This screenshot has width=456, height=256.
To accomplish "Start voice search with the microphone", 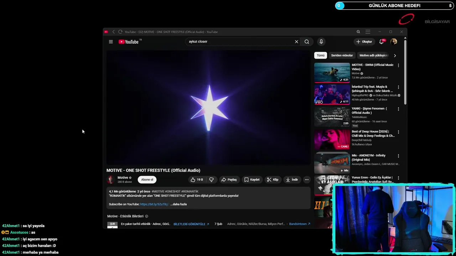I will 321,42.
